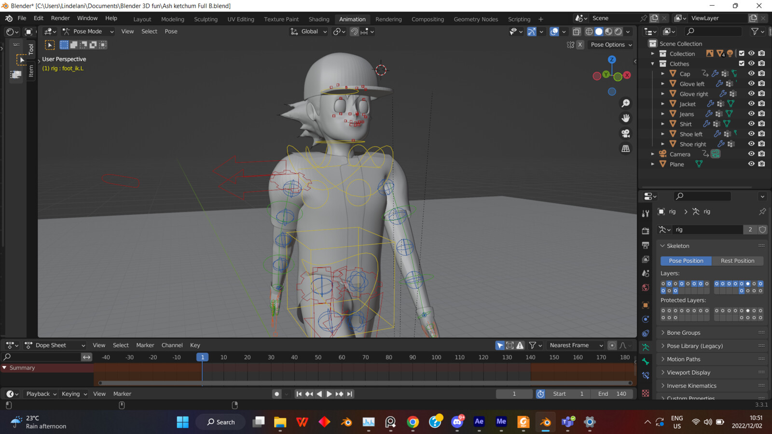Image resolution: width=772 pixels, height=434 pixels.
Task: Open the Render menu in top bar
Action: (x=60, y=18)
